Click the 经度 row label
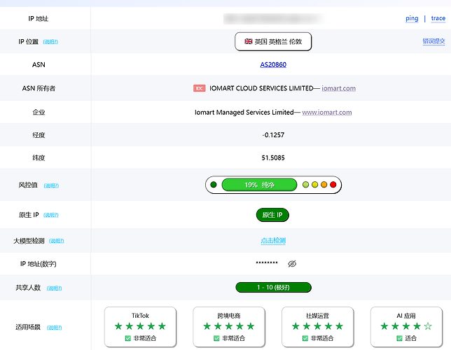 (x=39, y=135)
